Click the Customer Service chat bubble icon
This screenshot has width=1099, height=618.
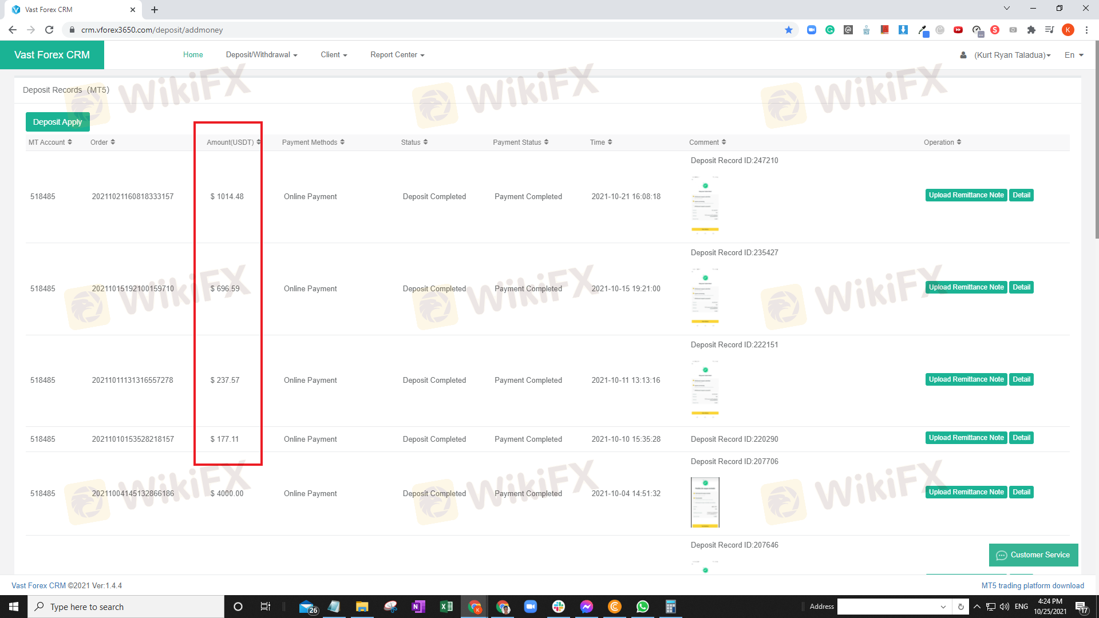click(1001, 555)
